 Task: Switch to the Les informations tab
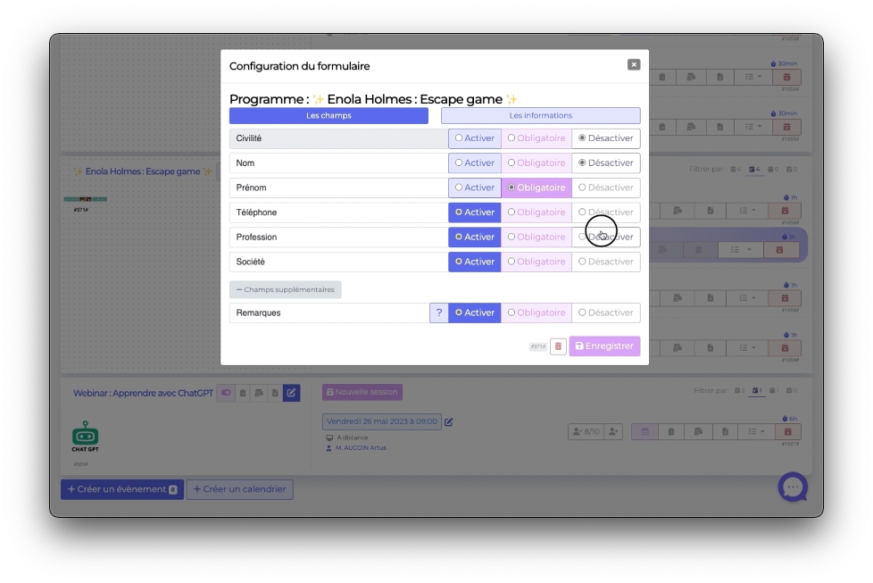tap(540, 115)
